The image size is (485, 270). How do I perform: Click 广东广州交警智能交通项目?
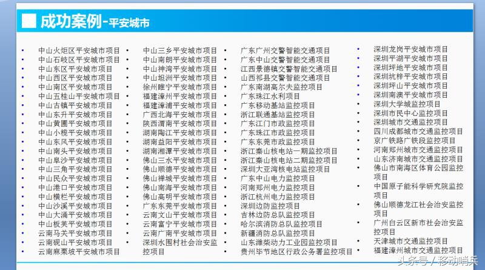(285, 50)
